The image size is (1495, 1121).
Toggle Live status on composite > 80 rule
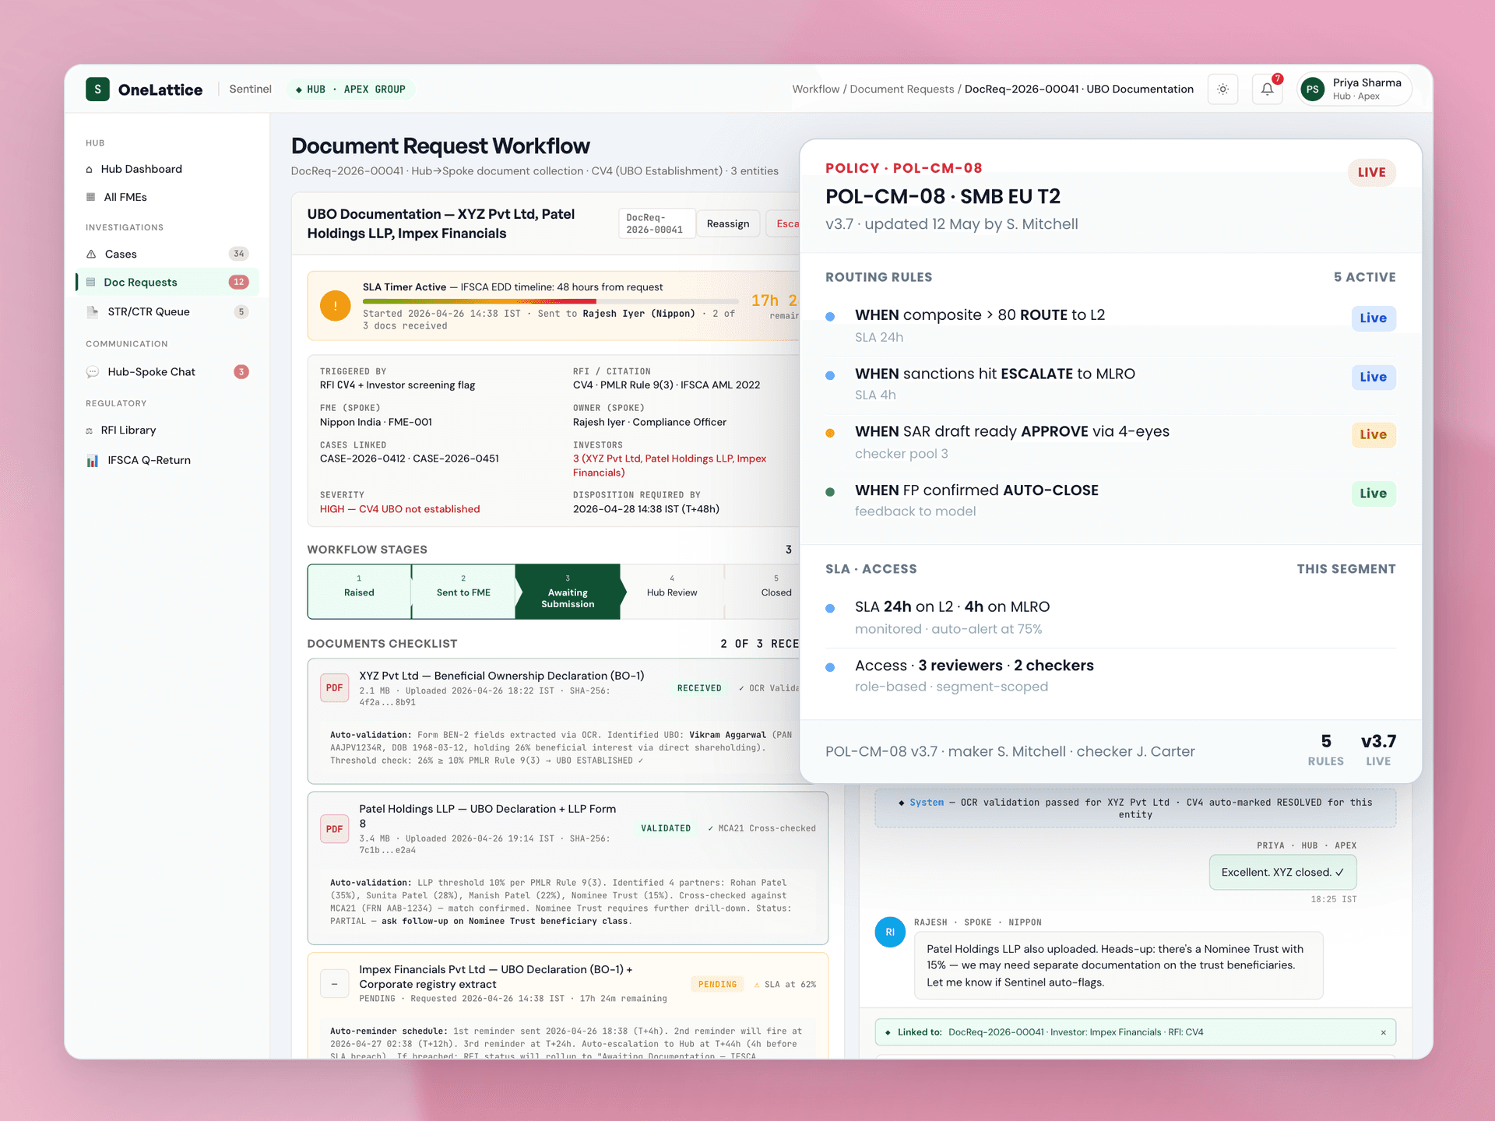click(x=1373, y=318)
